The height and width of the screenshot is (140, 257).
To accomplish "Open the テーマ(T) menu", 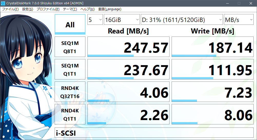I will (x=70, y=9).
